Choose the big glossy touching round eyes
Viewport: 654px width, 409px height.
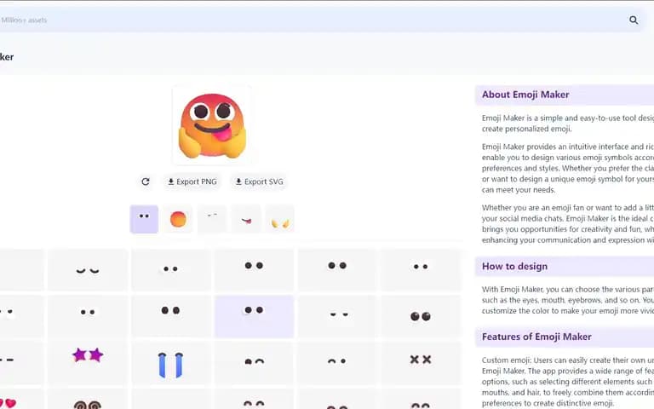[421, 316]
